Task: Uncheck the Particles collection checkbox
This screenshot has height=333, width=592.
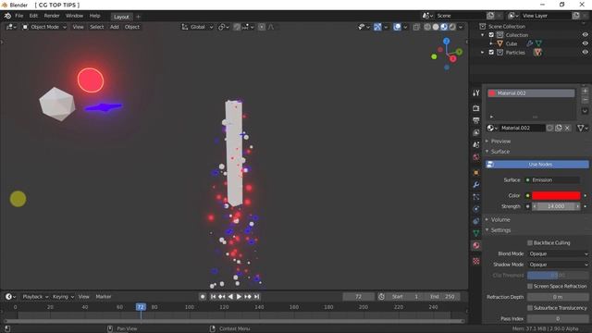Action: [x=491, y=52]
